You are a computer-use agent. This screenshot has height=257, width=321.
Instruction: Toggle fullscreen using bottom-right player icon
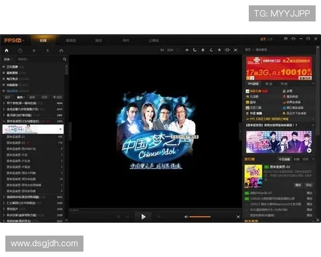click(x=238, y=216)
